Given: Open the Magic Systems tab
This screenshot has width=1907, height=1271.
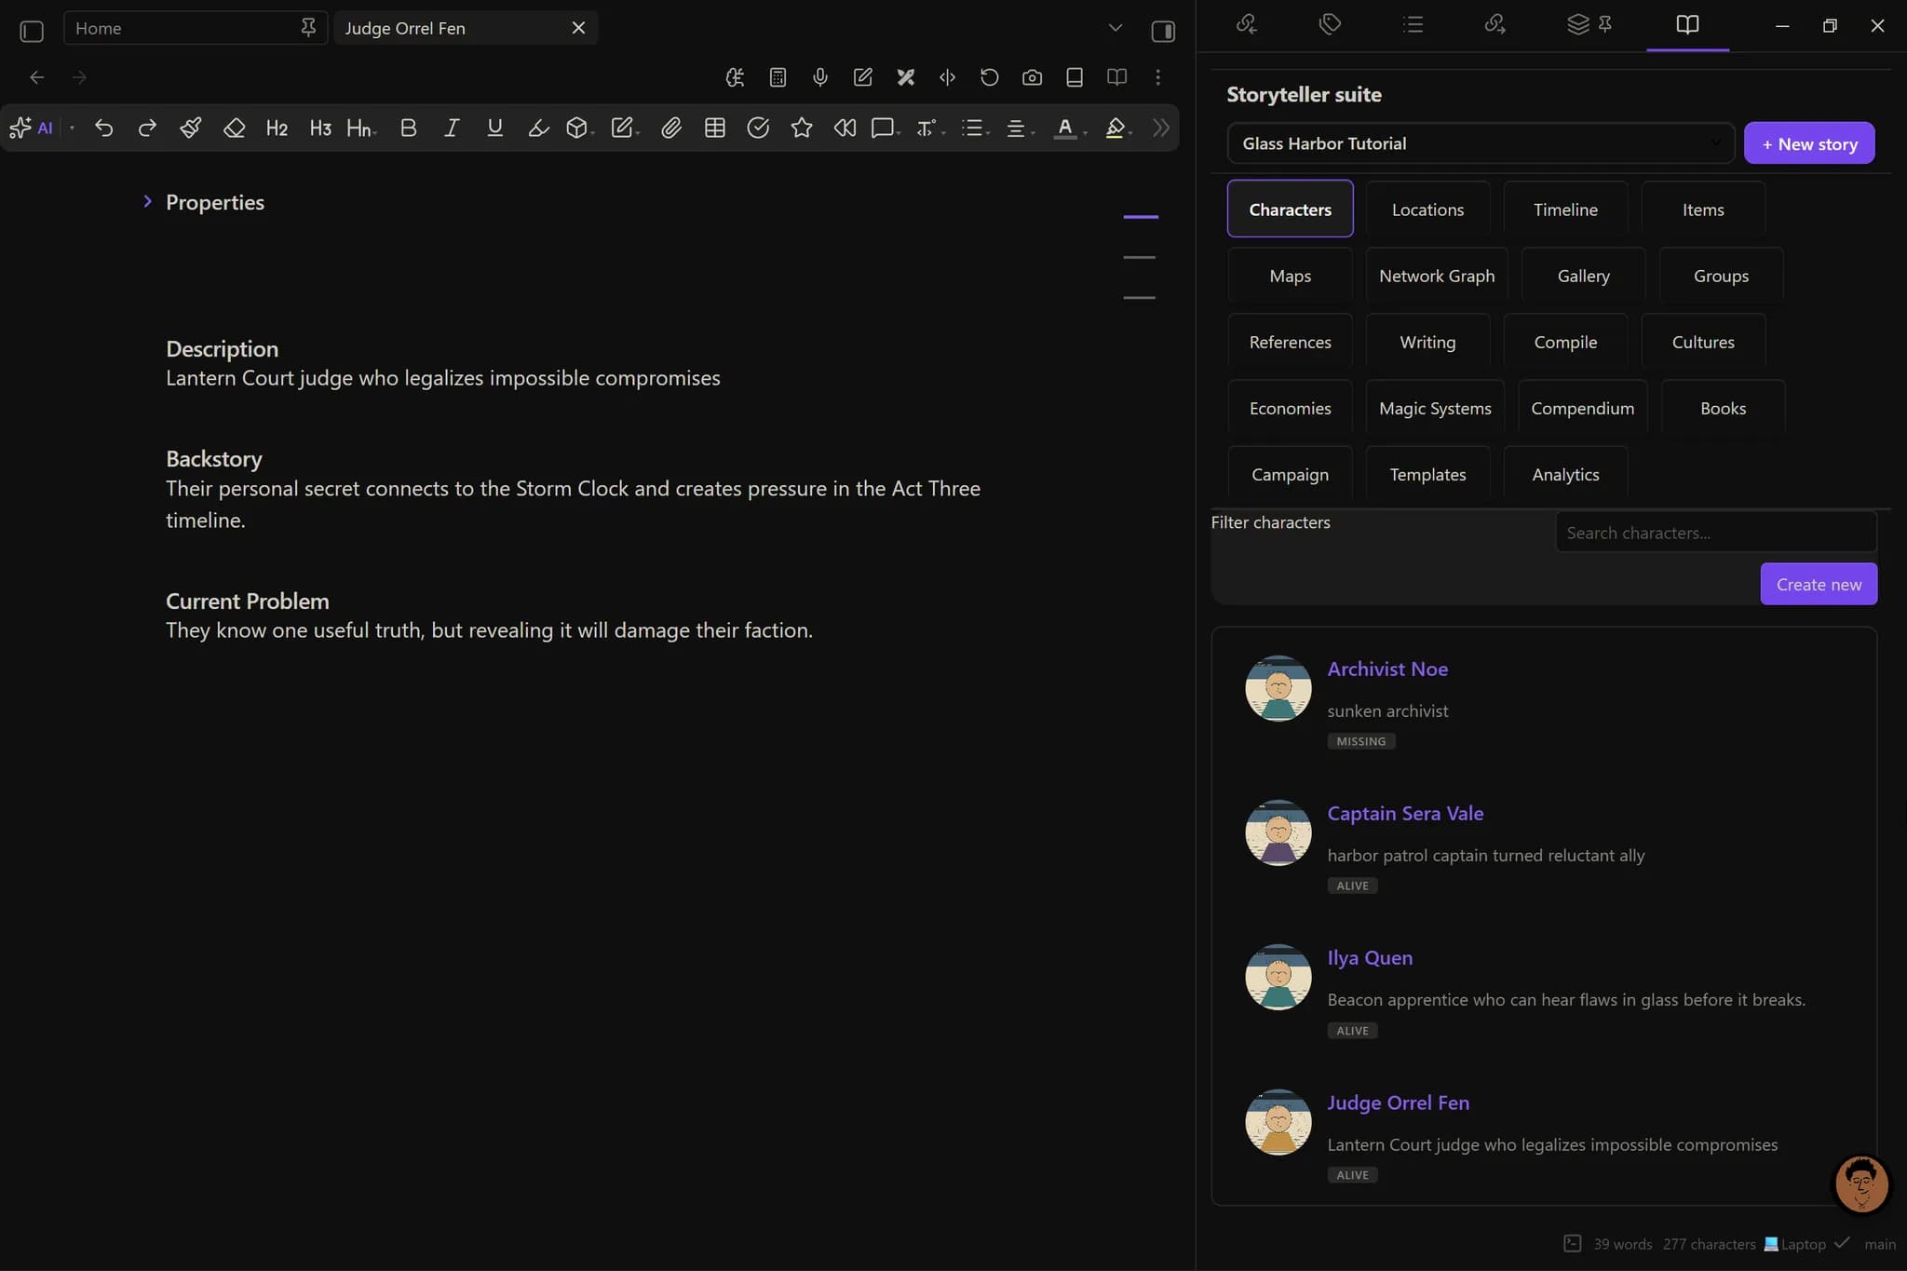Looking at the screenshot, I should 1435,408.
